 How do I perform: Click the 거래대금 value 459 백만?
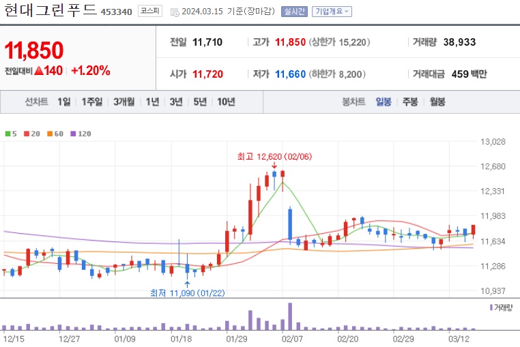tap(470, 74)
